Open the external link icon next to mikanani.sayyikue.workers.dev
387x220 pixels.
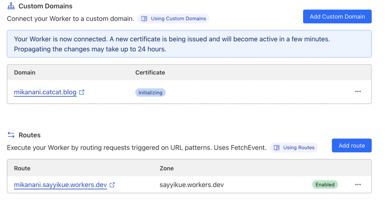point(112,185)
